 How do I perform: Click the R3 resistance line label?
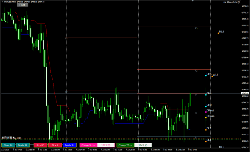click(196, 28)
